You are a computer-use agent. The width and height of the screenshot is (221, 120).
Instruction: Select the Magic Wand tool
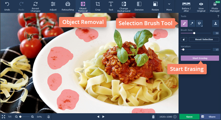pyautogui.click(x=192, y=23)
